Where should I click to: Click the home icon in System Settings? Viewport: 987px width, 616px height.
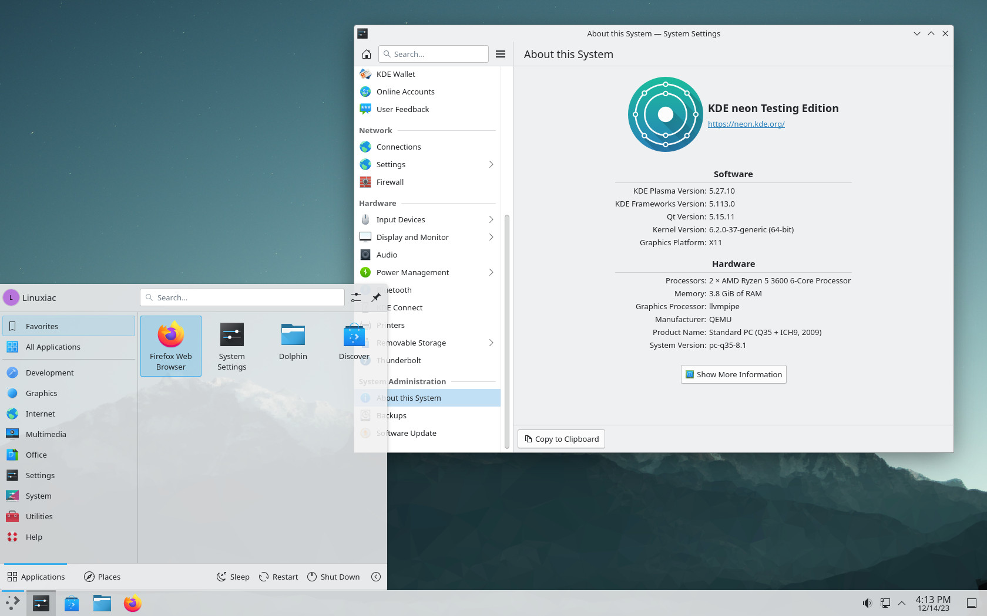[366, 54]
